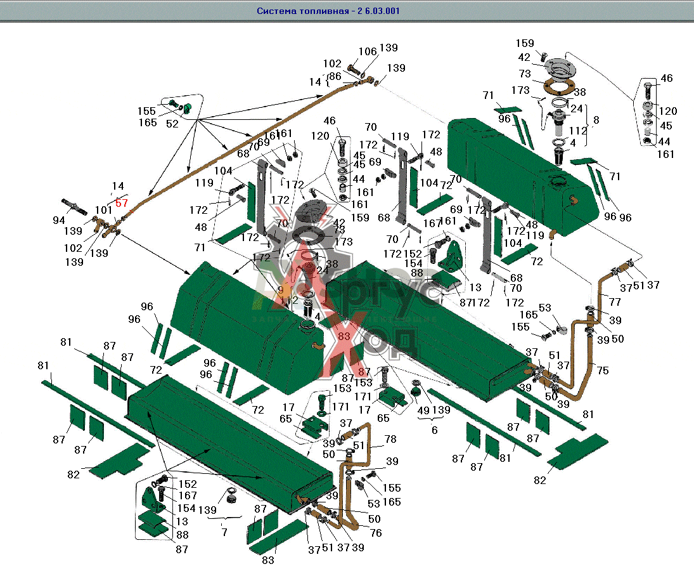
Task: Click the red highlighted part number 57
Action: pos(121,203)
